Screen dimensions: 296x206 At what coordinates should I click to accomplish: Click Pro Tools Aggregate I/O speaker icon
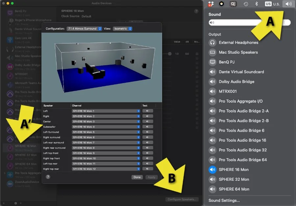point(212,101)
